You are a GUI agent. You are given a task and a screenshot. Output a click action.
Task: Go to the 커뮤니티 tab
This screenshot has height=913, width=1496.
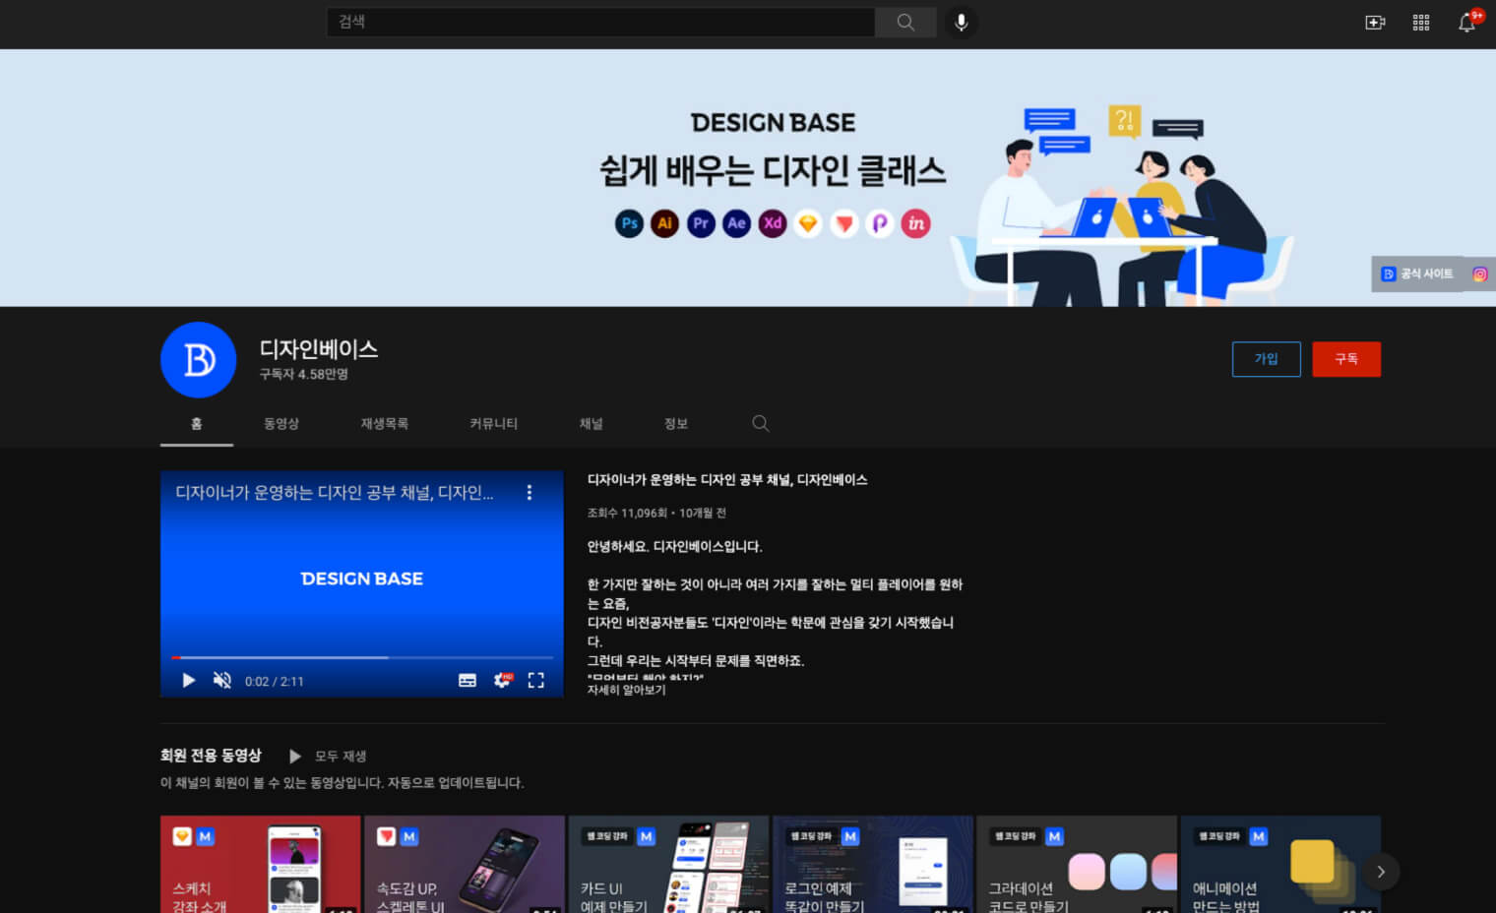click(x=494, y=423)
